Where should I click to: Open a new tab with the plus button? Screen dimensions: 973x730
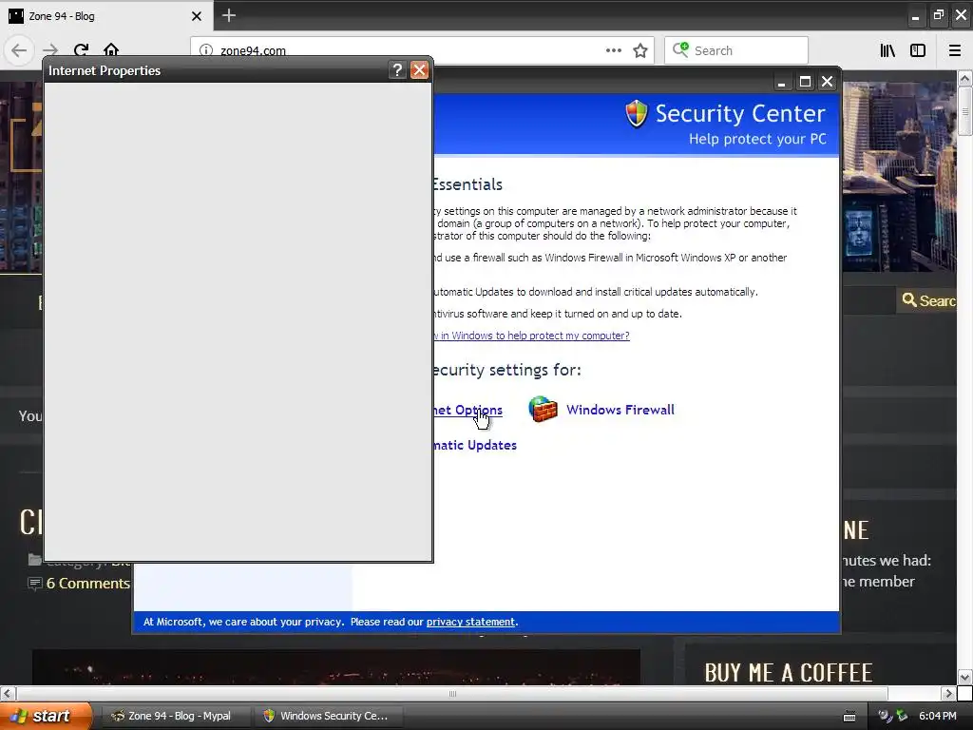(x=229, y=15)
